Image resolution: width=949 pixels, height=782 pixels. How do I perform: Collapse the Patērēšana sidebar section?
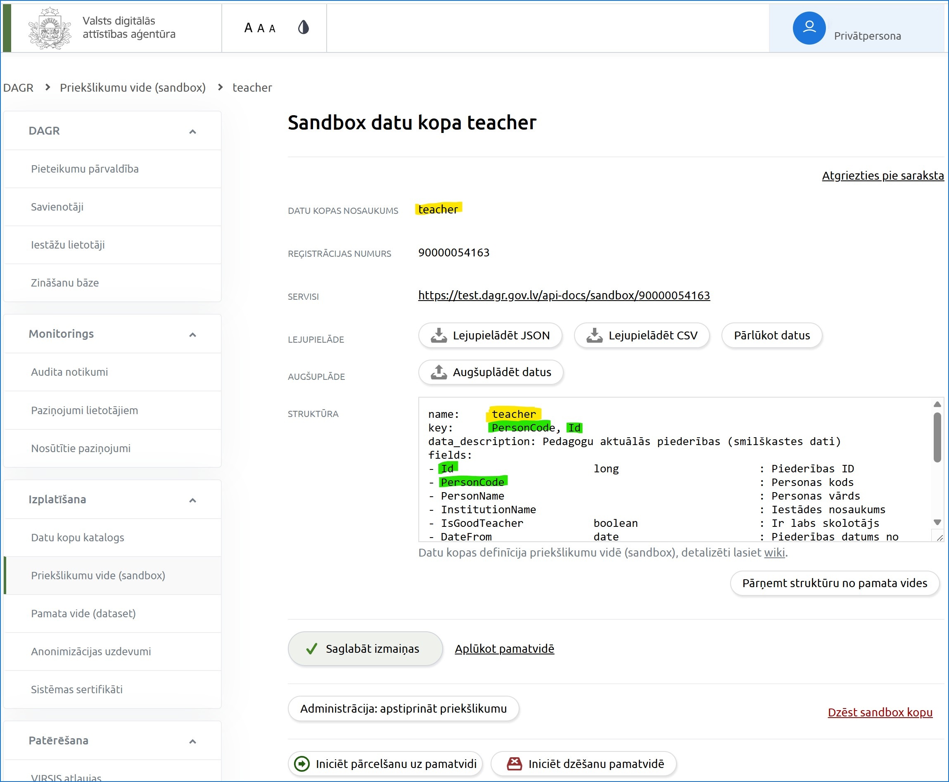pyautogui.click(x=192, y=742)
